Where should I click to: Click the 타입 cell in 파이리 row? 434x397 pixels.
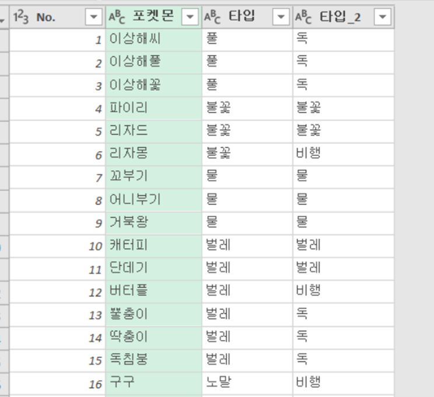[247, 109]
